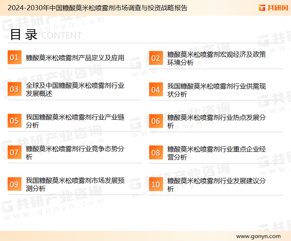Open chapter 我国糠酸莫米松喷雾剂市场发展预测分析
The image size is (291, 241).
[x=75, y=184]
